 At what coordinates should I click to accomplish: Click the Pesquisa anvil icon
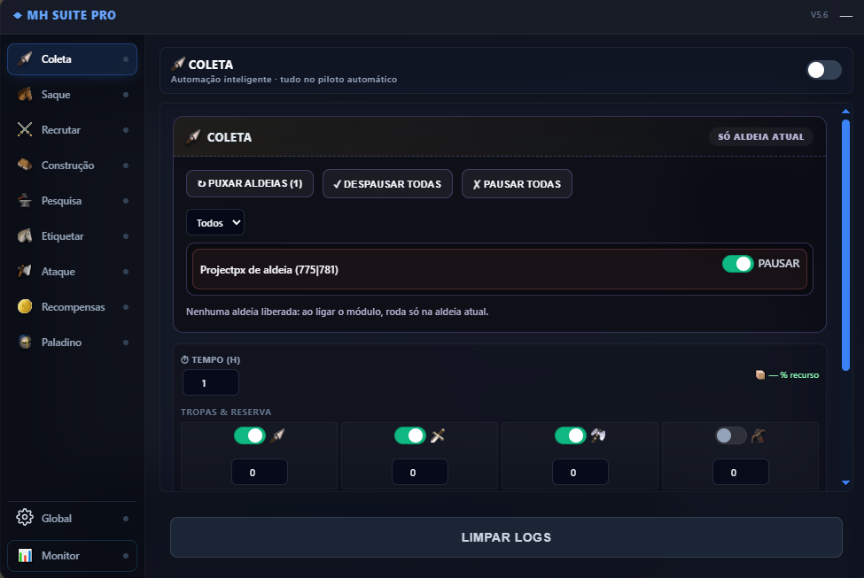tap(25, 201)
